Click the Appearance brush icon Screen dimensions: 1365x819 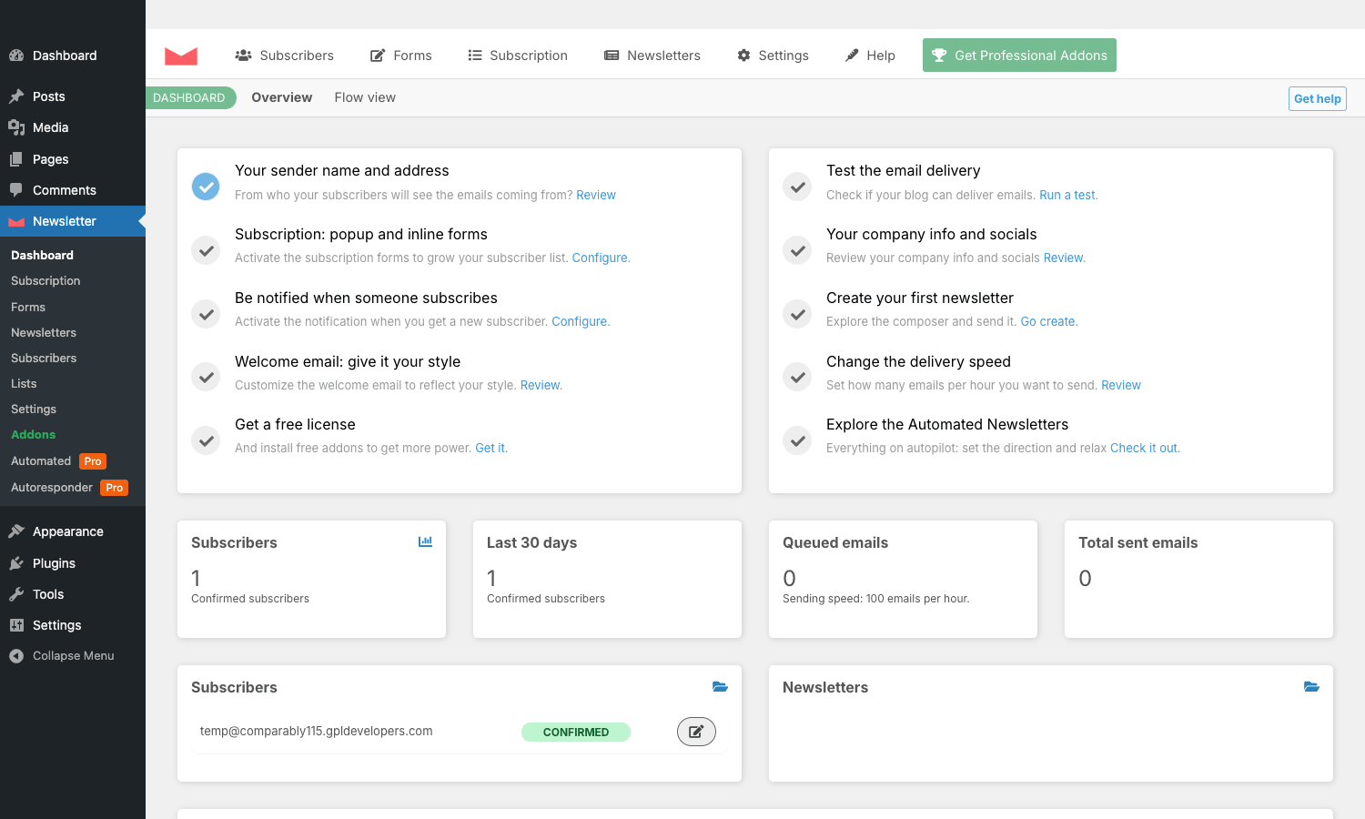tap(16, 531)
